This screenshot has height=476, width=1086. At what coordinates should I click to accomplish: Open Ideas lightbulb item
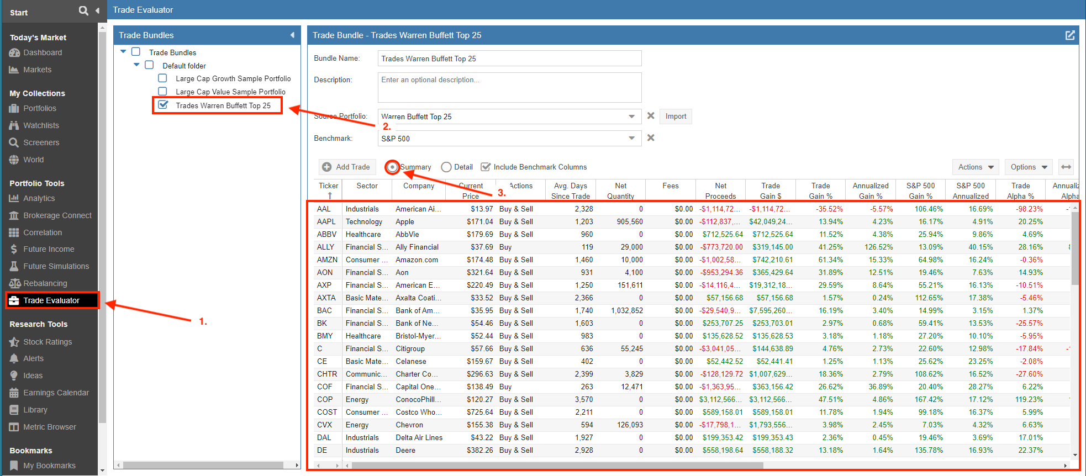33,375
